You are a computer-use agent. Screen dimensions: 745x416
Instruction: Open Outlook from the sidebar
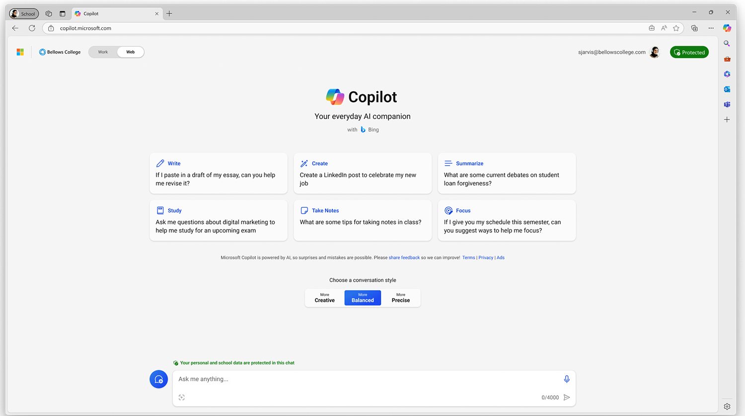pos(727,89)
